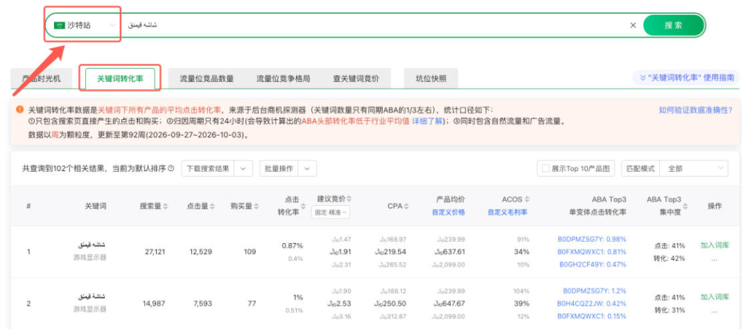Click the 下载搜索结果 button

[x=208, y=168]
